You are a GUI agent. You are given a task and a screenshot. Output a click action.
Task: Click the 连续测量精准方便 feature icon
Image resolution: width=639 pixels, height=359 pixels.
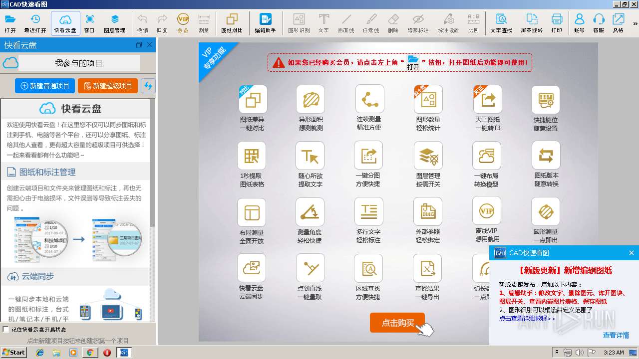coord(370,99)
